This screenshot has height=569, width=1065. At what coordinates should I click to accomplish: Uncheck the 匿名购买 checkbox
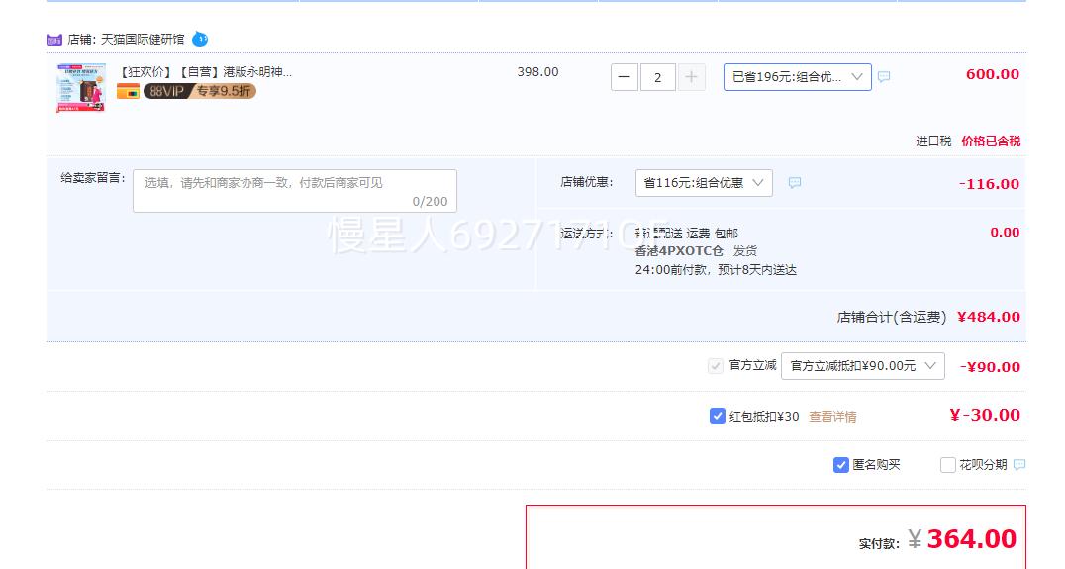[x=841, y=465]
